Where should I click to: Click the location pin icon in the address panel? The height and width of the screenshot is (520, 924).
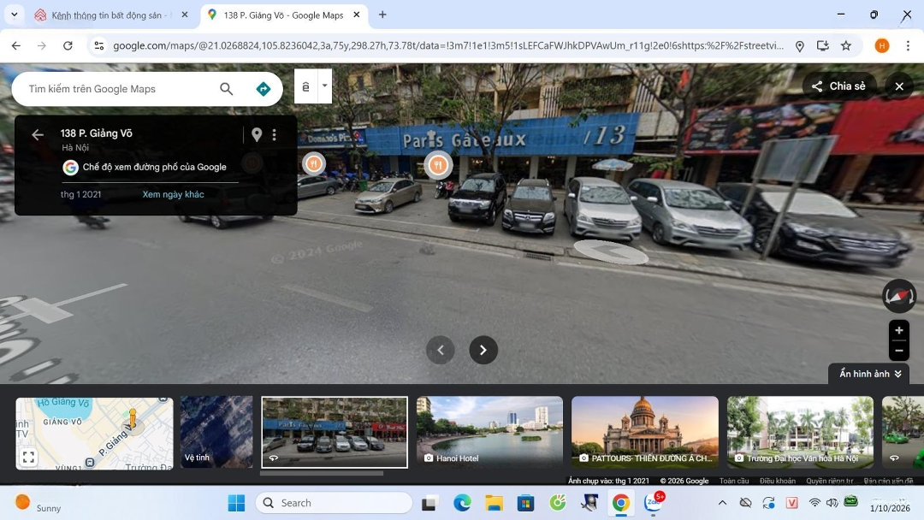(256, 134)
